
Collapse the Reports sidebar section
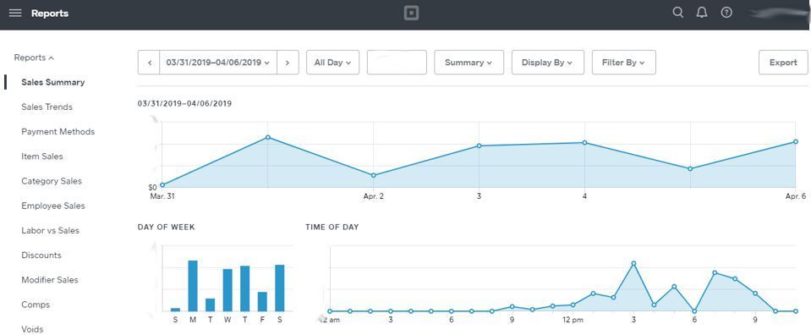(x=34, y=58)
